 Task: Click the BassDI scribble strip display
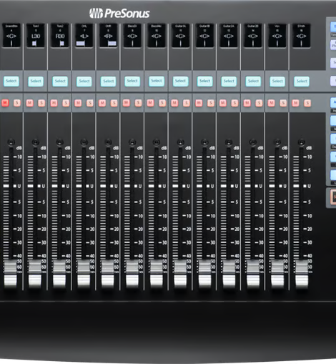[132, 35]
